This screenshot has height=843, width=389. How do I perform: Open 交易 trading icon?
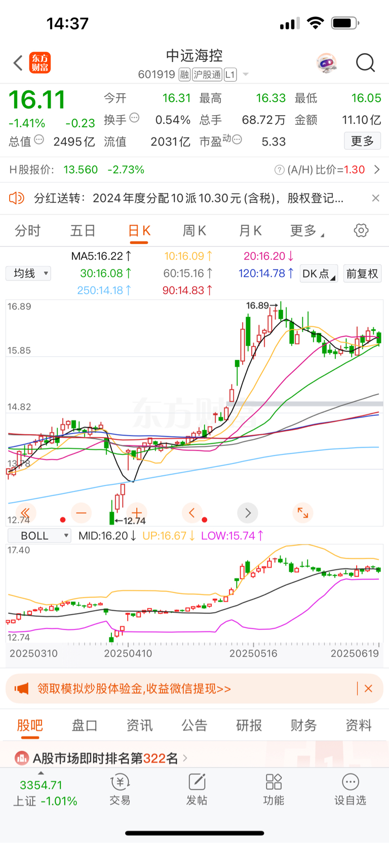120,790
